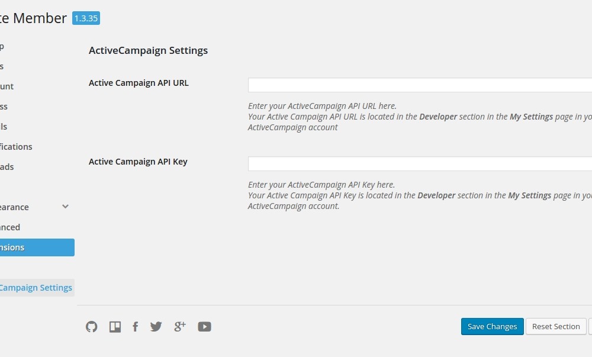
Task: Click the Twitter bird icon
Action: pos(156,326)
